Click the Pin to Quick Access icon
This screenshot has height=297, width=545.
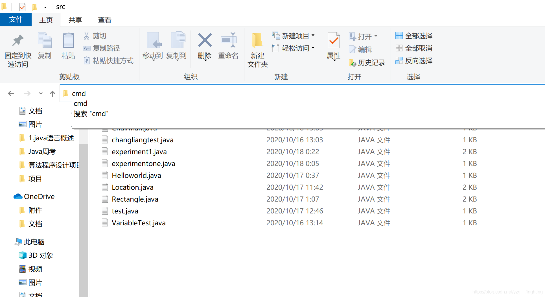click(18, 40)
